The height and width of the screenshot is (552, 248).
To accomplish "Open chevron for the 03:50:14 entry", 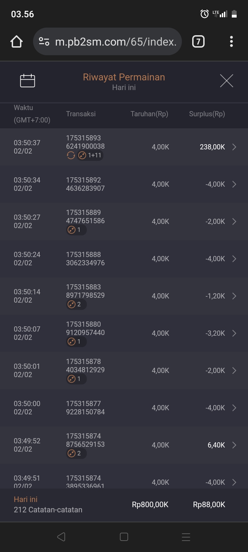I will (x=234, y=296).
